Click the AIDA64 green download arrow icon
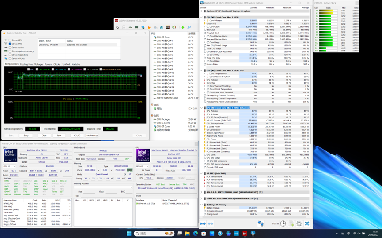This screenshot has height=238, width=382. point(182,27)
